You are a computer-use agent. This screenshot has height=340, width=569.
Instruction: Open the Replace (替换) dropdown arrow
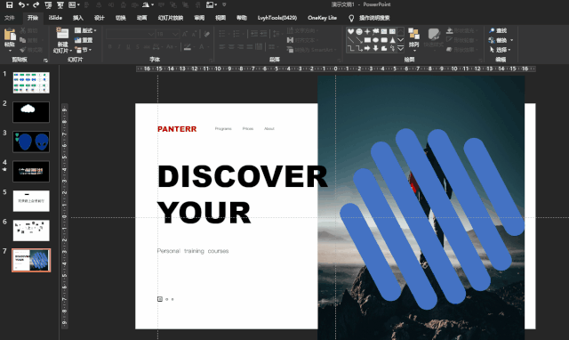click(x=512, y=40)
